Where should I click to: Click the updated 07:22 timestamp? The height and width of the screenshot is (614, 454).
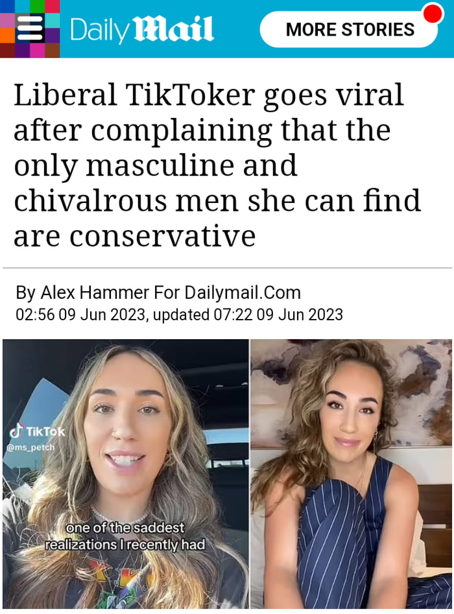click(x=248, y=314)
